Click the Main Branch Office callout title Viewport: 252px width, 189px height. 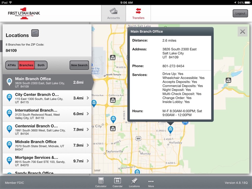(146, 32)
